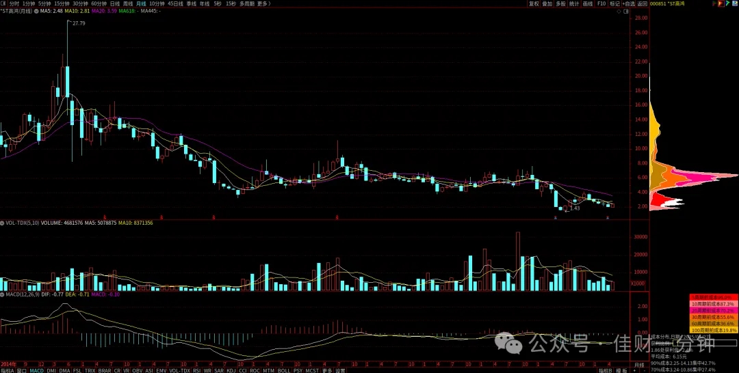
Task: Select the 10分钟 period
Action: (157, 4)
